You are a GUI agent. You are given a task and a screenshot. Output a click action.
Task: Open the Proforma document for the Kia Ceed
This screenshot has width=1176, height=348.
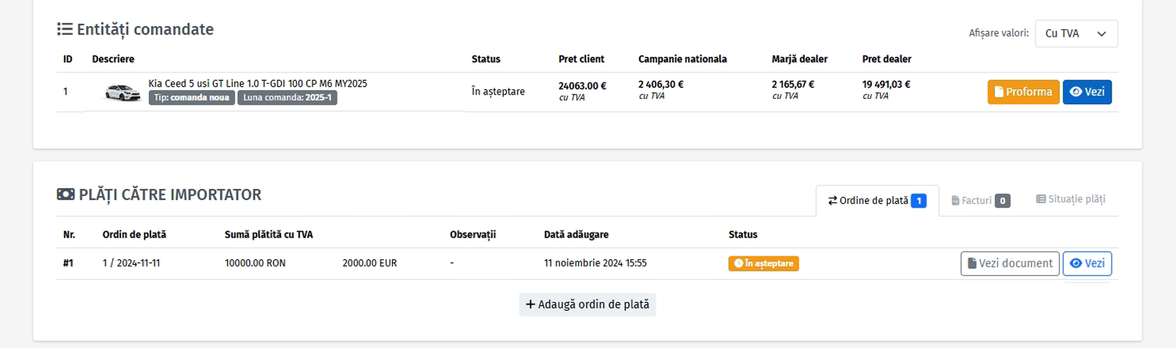click(x=1023, y=92)
